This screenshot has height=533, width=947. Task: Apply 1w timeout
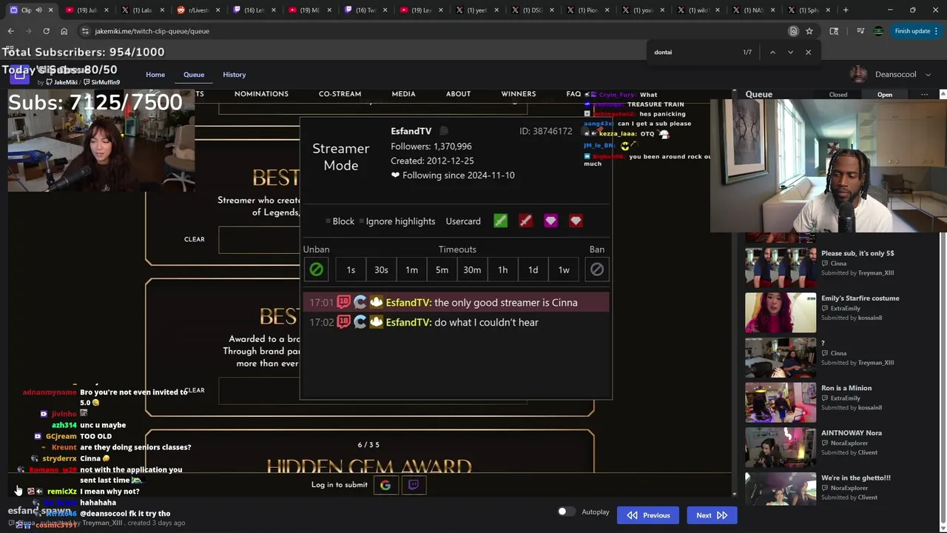coord(564,270)
